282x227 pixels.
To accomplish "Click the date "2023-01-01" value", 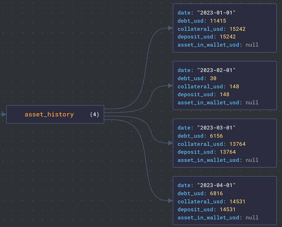I will (x=216, y=13).
